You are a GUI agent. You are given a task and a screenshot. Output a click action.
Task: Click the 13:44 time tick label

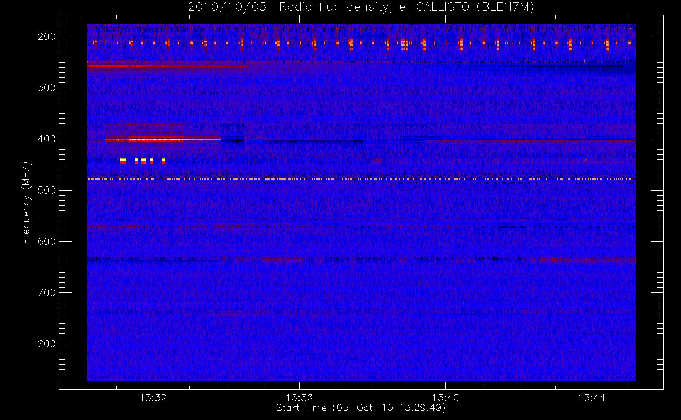(x=592, y=398)
